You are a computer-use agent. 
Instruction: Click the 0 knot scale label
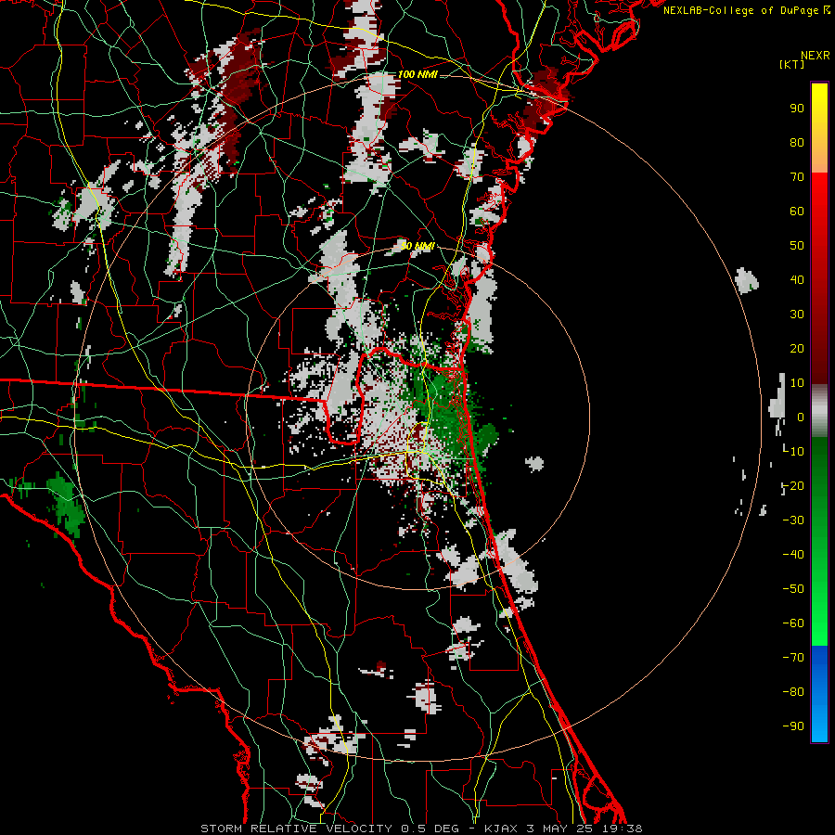[801, 417]
